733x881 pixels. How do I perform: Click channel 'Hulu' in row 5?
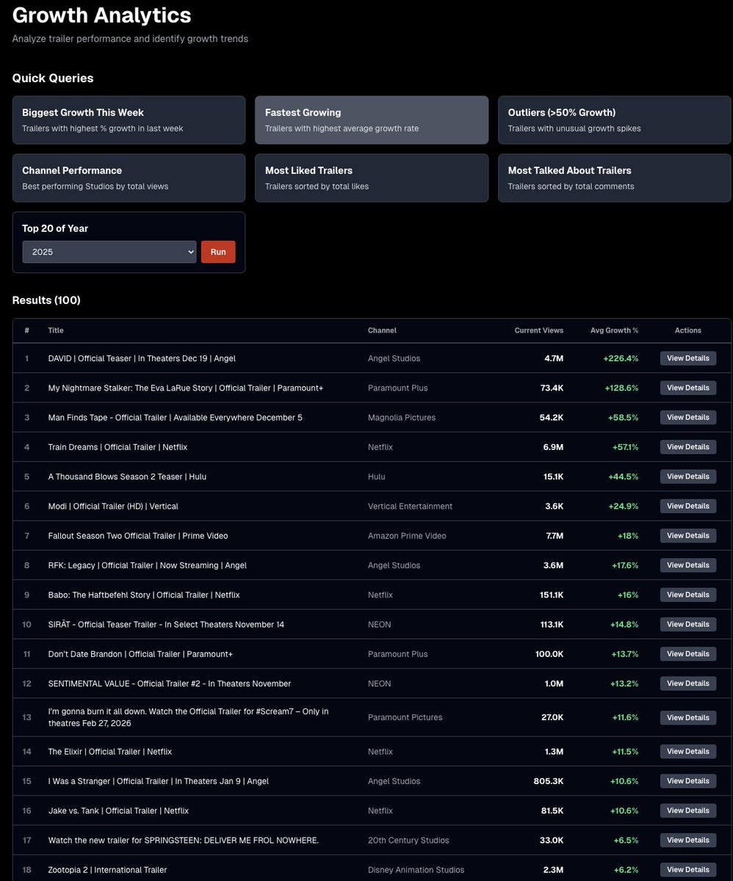[x=377, y=476]
